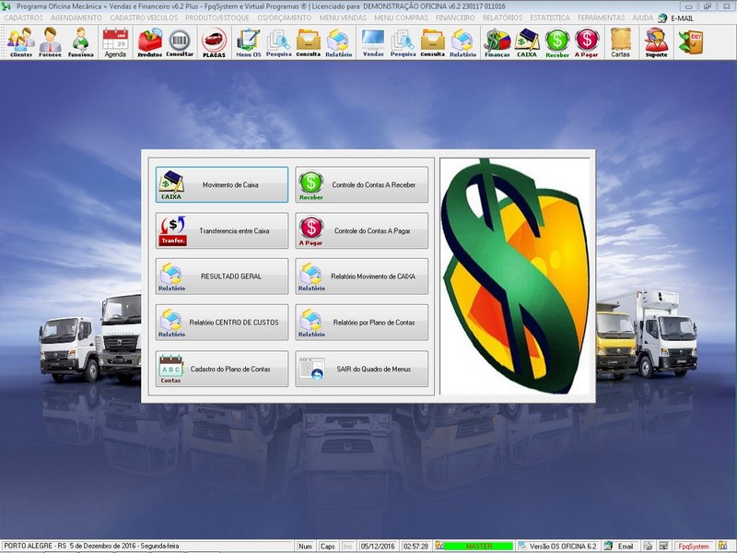Image resolution: width=737 pixels, height=553 pixels.
Task: Click Pesquisa icon right of Vendas
Action: pos(403,42)
